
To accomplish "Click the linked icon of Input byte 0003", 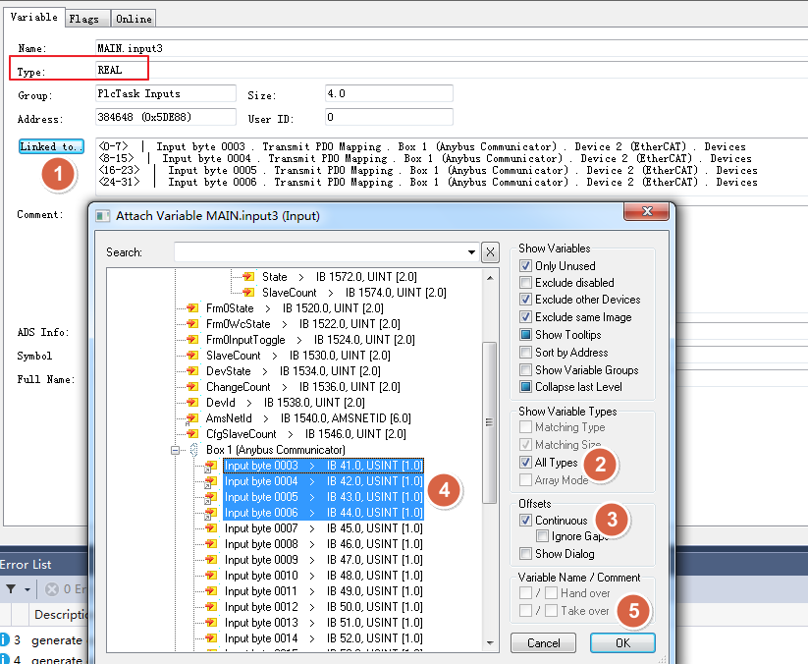I will click(x=210, y=466).
